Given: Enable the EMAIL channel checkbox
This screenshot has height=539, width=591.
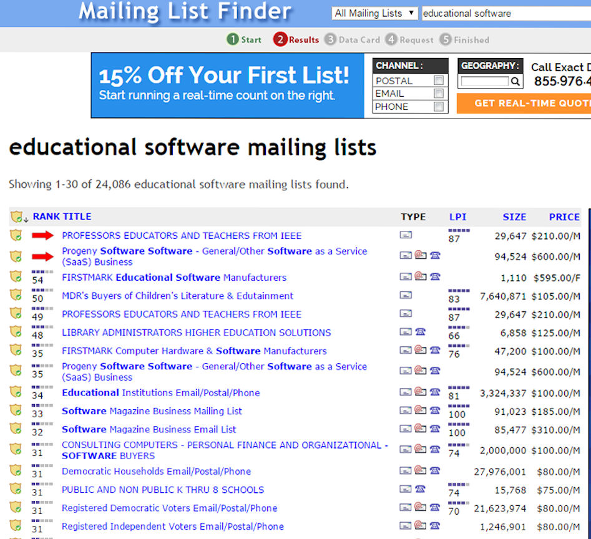Looking at the screenshot, I should click(x=438, y=94).
